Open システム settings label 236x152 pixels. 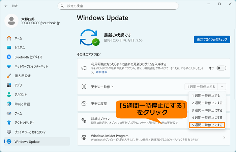pos(20,48)
